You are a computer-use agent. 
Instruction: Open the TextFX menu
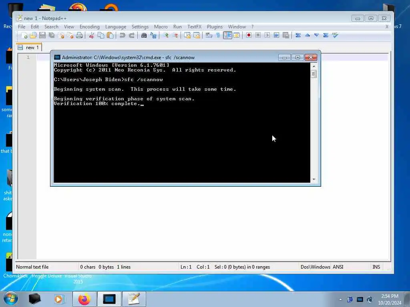pyautogui.click(x=194, y=27)
